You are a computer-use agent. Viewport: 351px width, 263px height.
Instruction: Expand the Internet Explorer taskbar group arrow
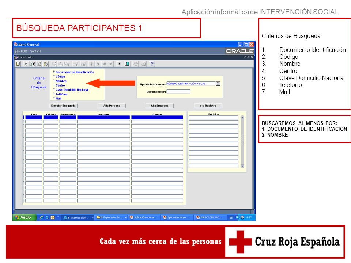[x=93, y=218]
